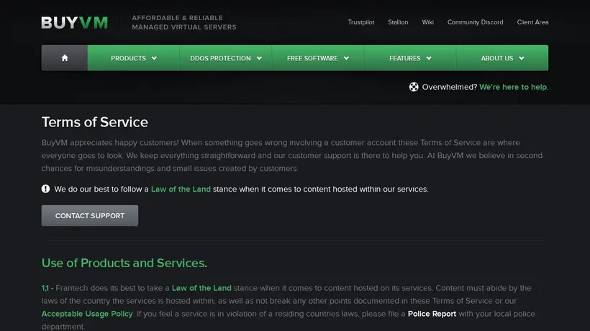Image resolution: width=590 pixels, height=331 pixels.
Task: Go to the Client Area
Action: 532,22
